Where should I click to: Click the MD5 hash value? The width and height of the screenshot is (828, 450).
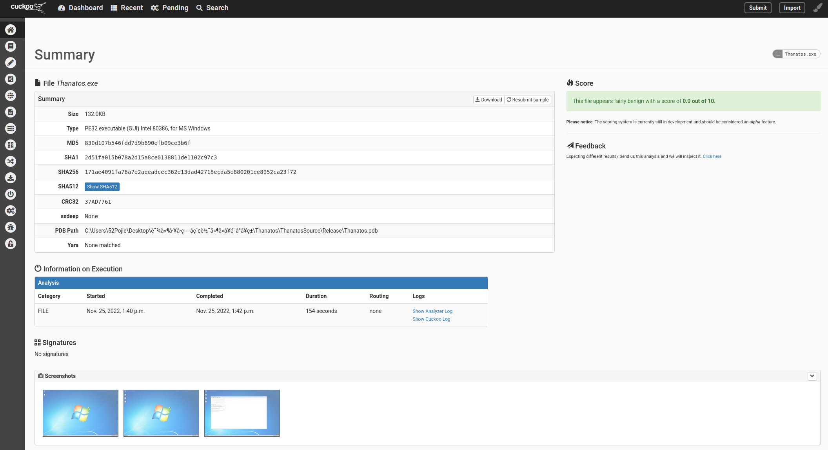coord(138,143)
